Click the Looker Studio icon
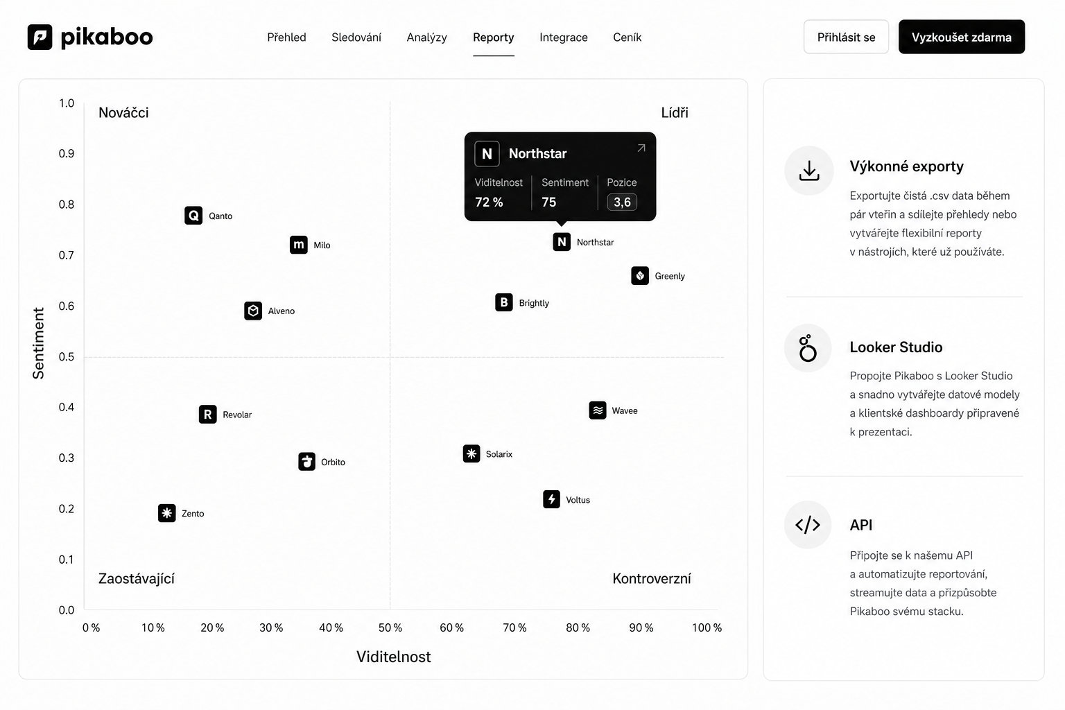1065x710 pixels. (808, 348)
